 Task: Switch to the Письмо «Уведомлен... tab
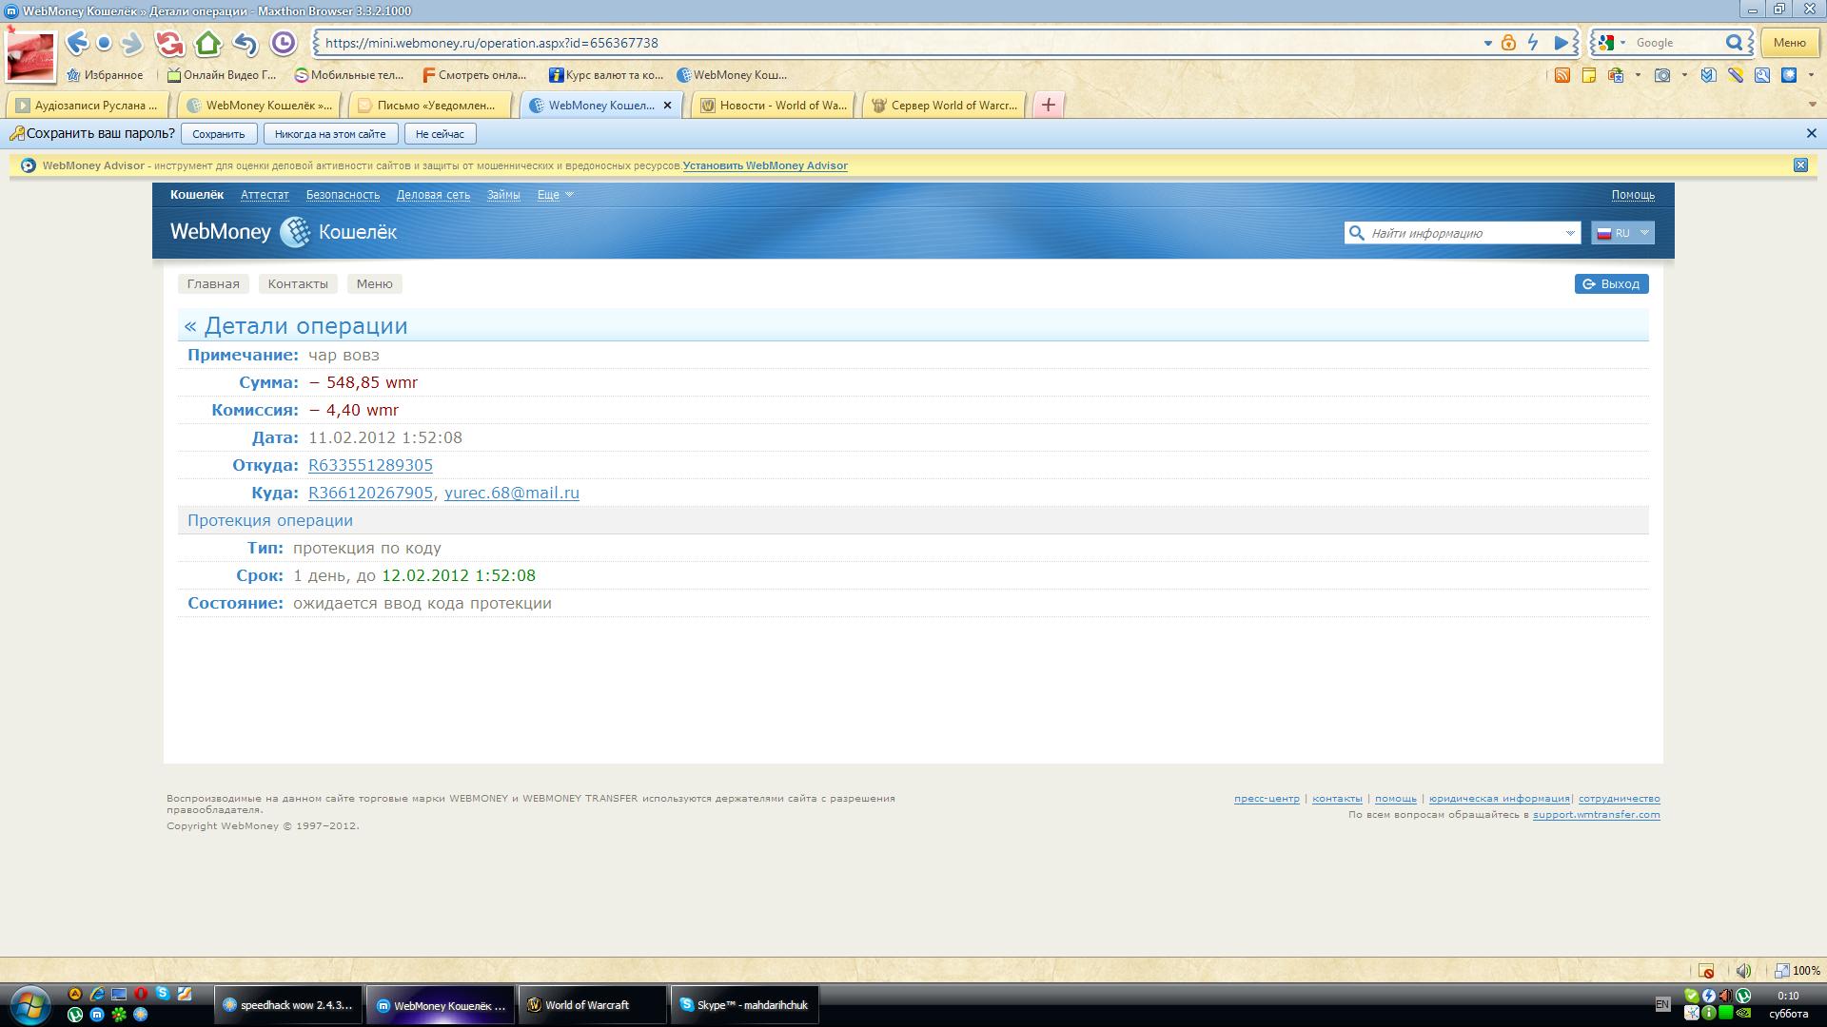pyautogui.click(x=429, y=106)
